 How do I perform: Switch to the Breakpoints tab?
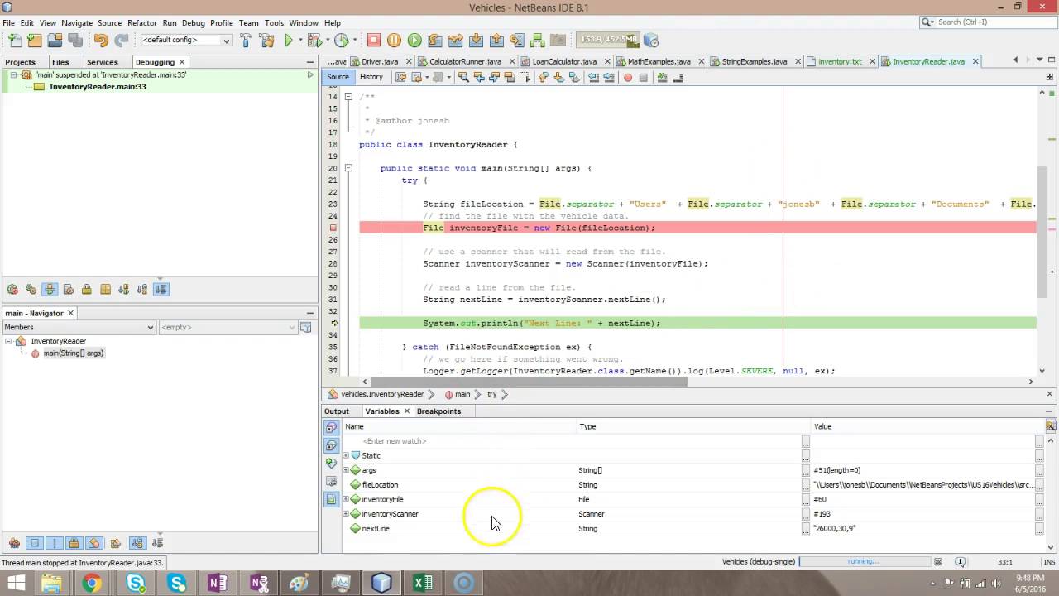(x=438, y=411)
